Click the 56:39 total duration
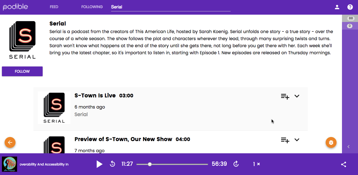358x175 pixels. click(x=219, y=164)
